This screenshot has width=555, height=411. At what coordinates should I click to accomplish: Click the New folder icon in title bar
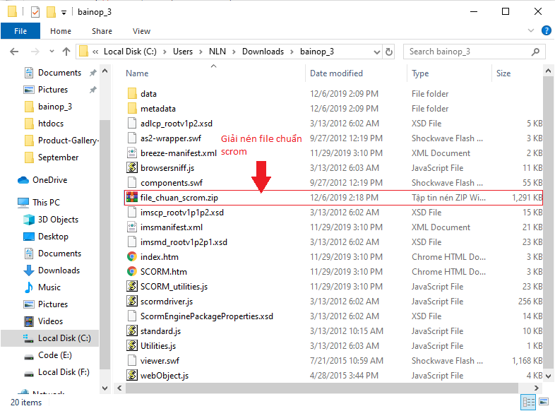[x=51, y=12]
